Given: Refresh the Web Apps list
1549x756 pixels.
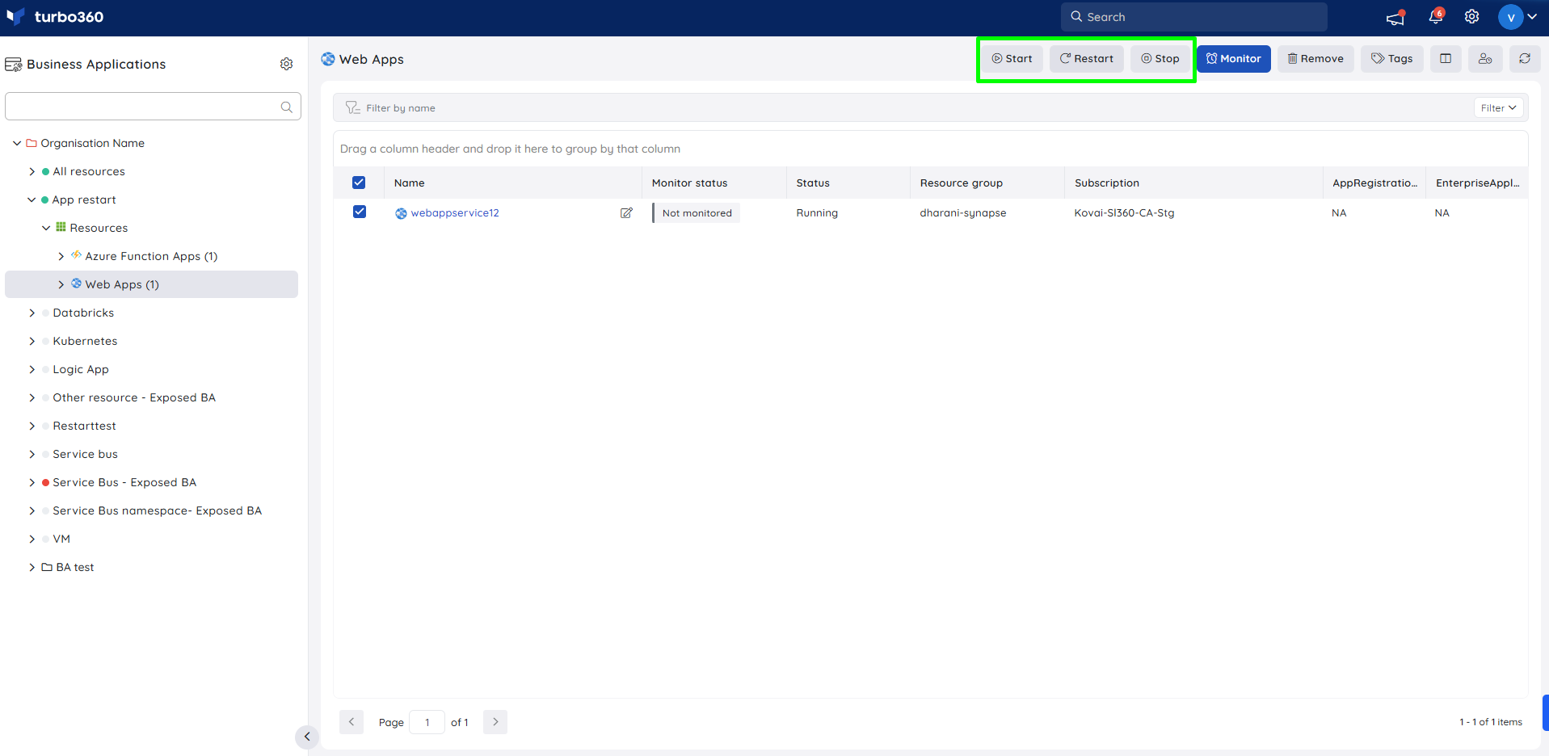Looking at the screenshot, I should coord(1525,59).
